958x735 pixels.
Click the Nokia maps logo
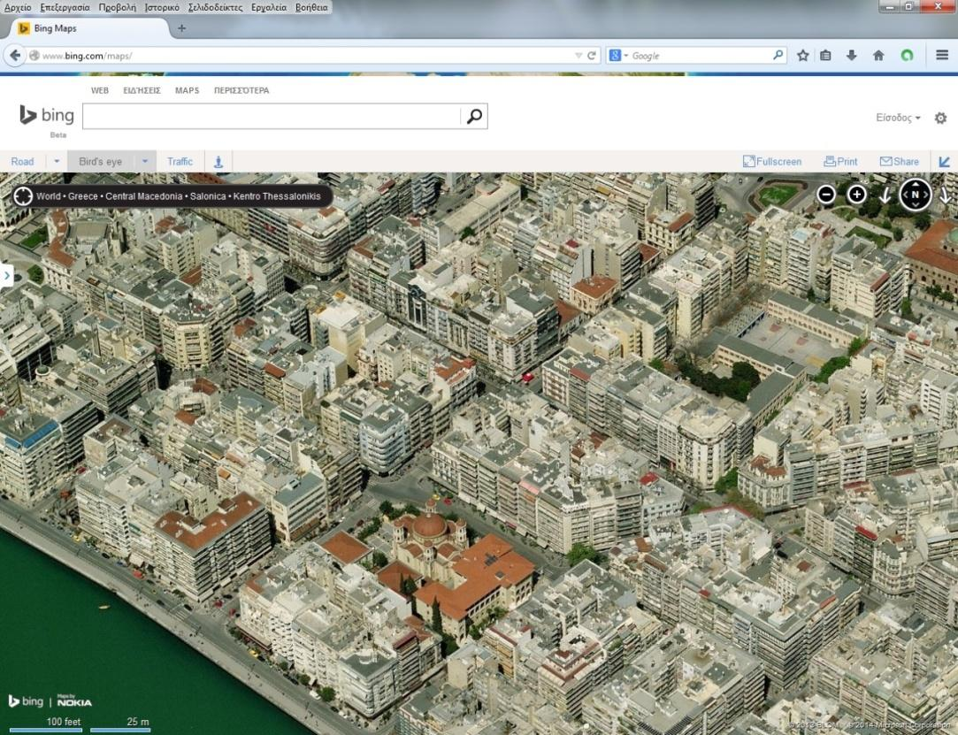tap(74, 701)
